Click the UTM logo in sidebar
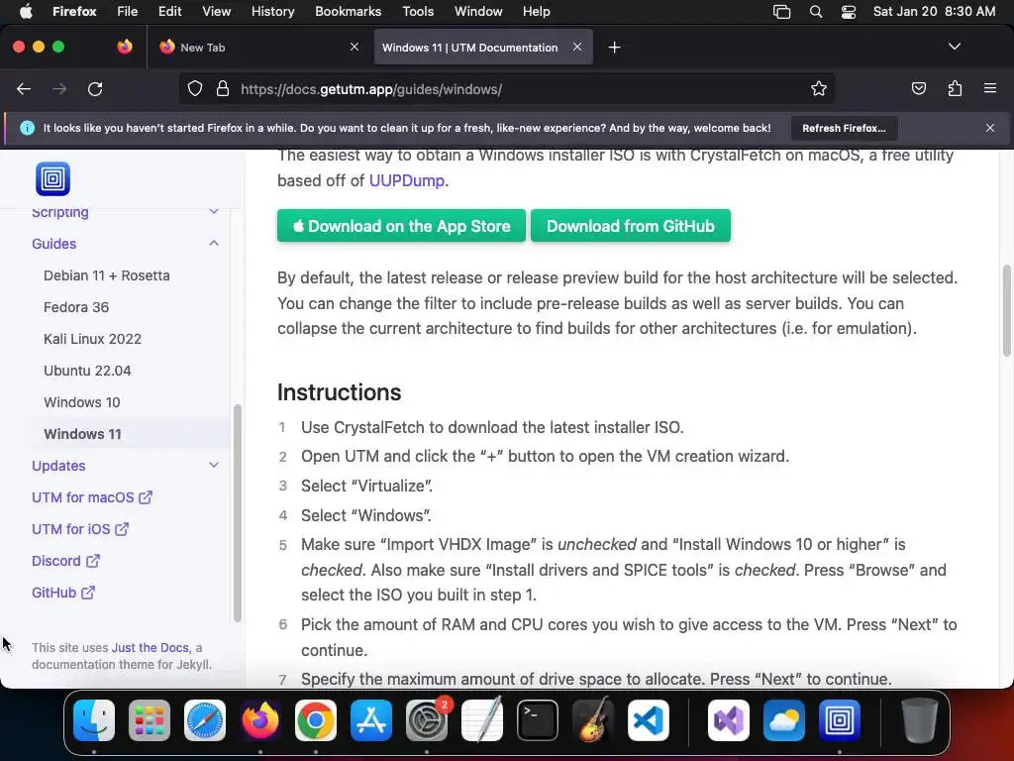This screenshot has height=761, width=1014. [53, 178]
